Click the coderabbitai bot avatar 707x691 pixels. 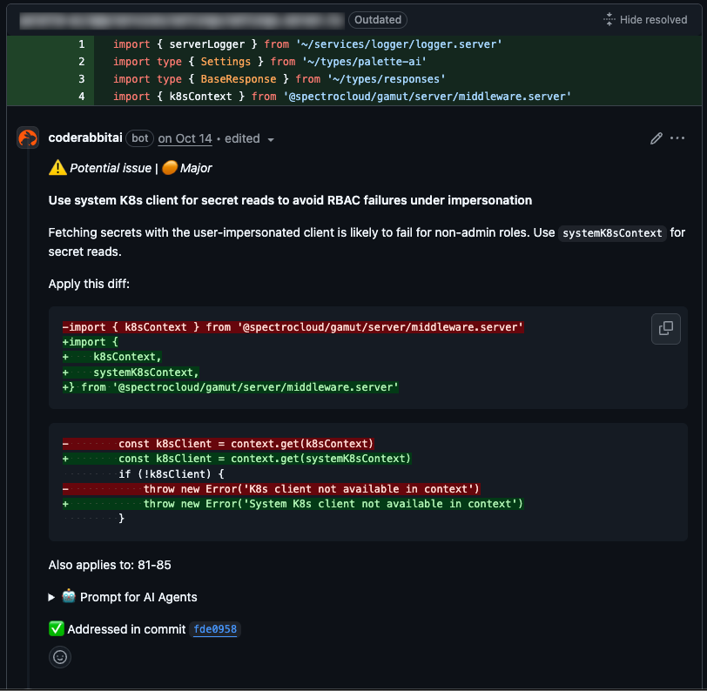click(27, 138)
